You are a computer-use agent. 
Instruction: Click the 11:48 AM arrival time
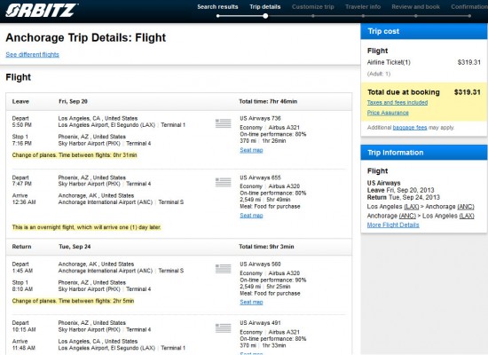[24, 348]
